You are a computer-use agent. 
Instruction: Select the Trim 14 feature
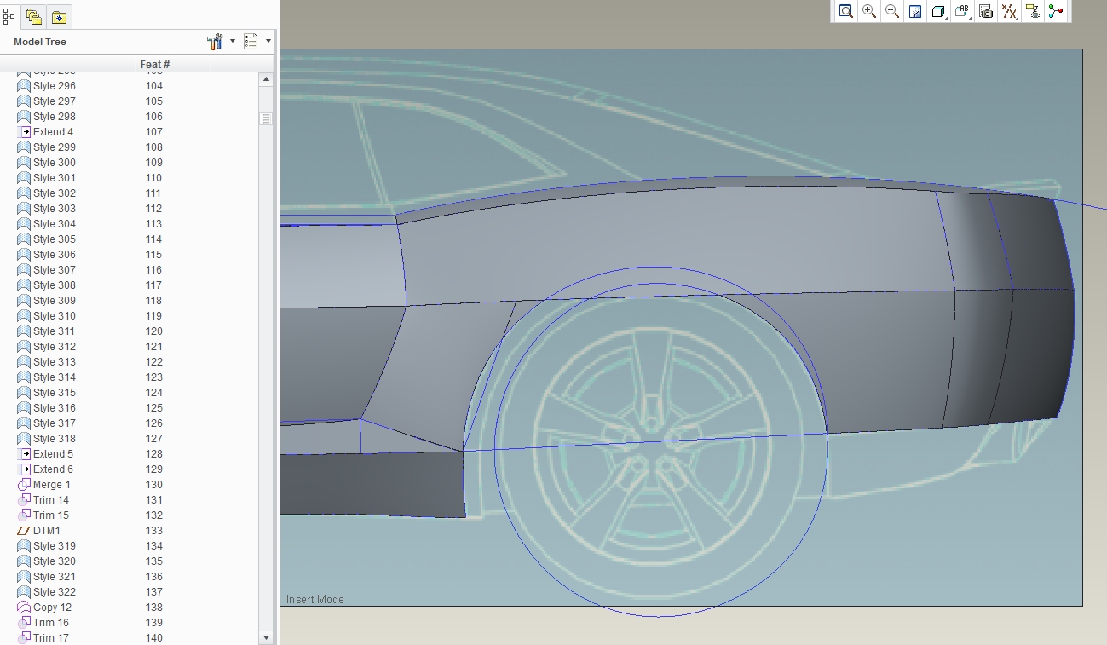51,500
